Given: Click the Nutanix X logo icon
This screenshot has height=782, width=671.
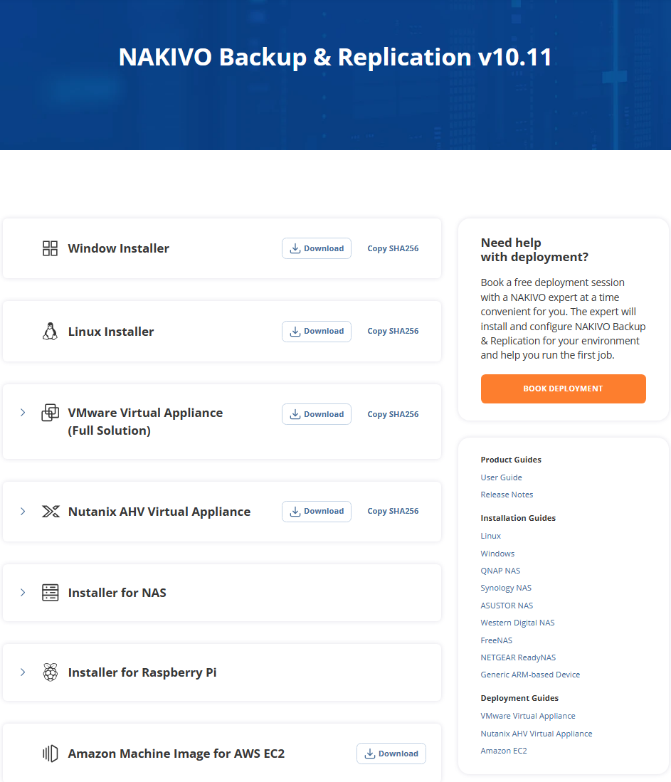Looking at the screenshot, I should [51, 512].
